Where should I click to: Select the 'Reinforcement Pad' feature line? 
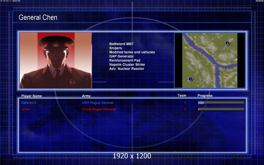click(x=125, y=61)
